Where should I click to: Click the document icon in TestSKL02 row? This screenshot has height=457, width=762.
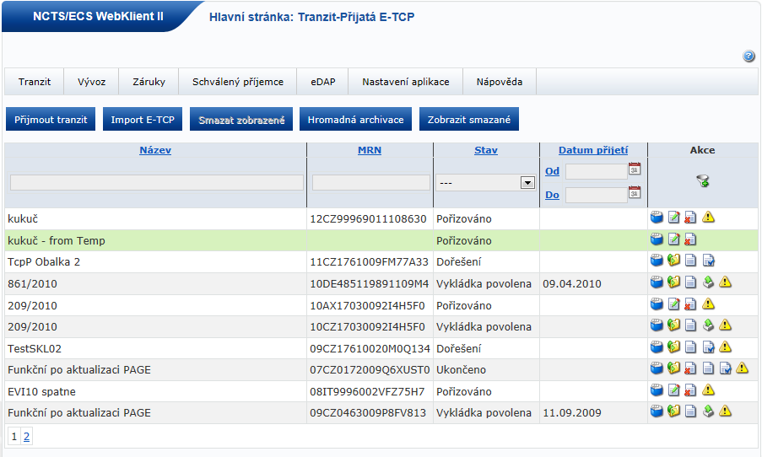[x=690, y=347]
